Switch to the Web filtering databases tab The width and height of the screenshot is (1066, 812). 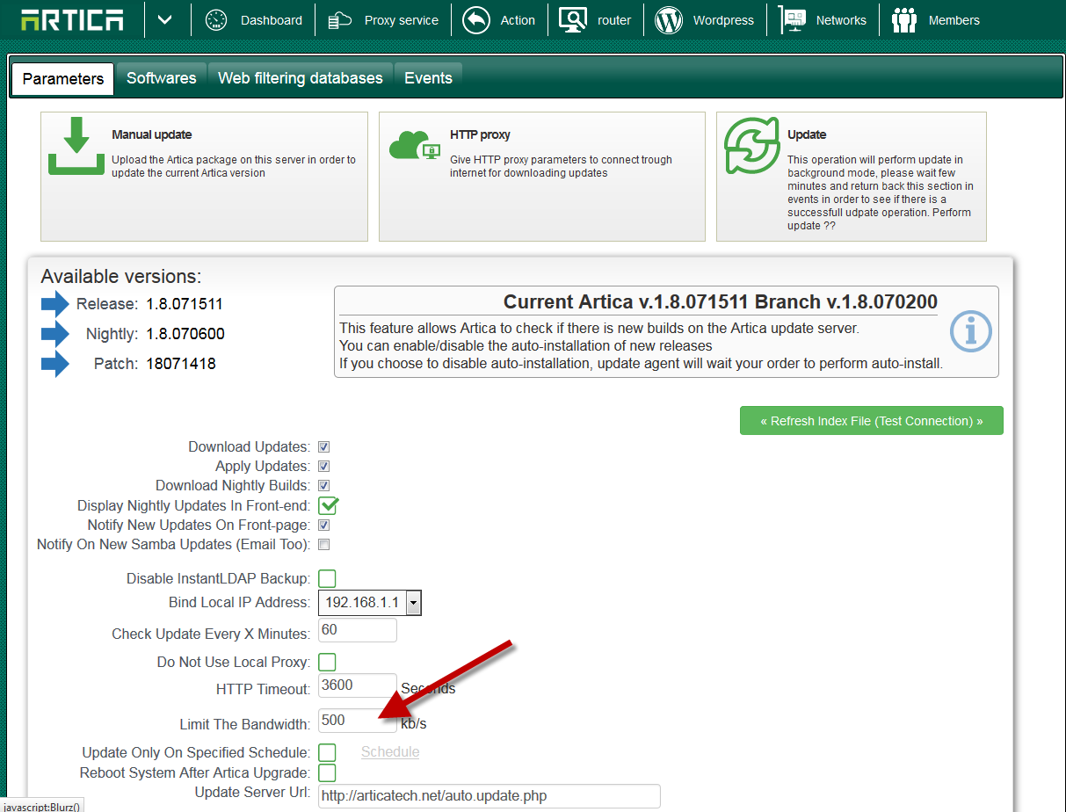point(301,78)
